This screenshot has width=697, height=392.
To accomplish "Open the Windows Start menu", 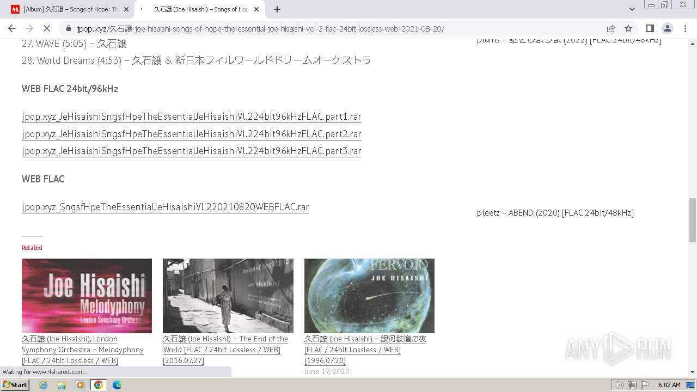I will click(15, 385).
